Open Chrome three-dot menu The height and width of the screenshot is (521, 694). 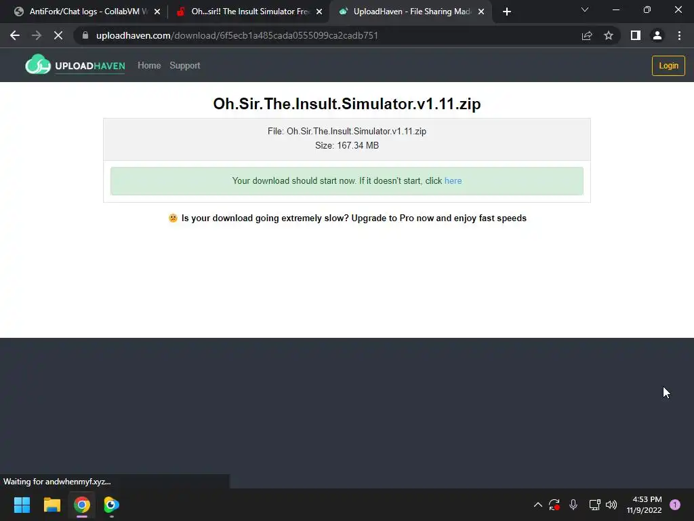(679, 35)
